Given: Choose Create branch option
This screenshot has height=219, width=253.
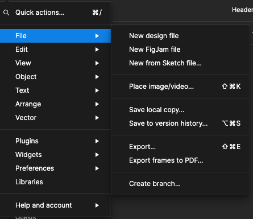Looking at the screenshot, I should pyautogui.click(x=180, y=184).
